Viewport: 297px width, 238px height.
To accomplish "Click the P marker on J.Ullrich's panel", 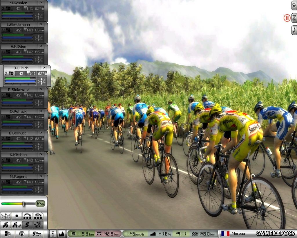I will (x=44, y=68).
